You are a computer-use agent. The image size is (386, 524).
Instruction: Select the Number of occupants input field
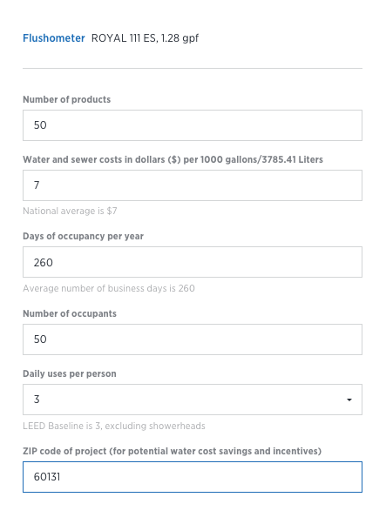click(x=193, y=339)
